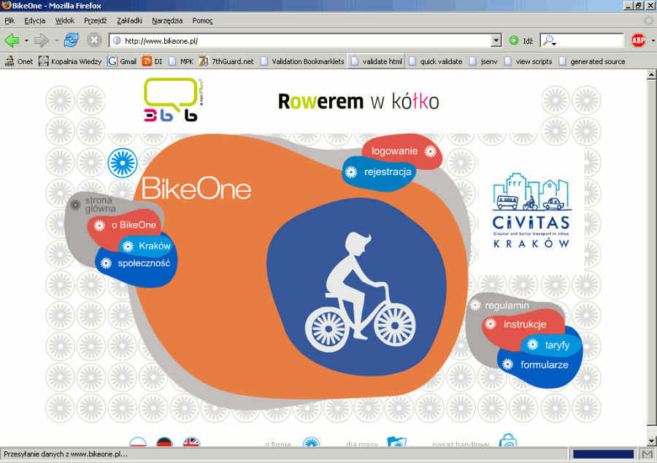Select the British flag language icon
The height and width of the screenshot is (463, 657).
(x=192, y=441)
